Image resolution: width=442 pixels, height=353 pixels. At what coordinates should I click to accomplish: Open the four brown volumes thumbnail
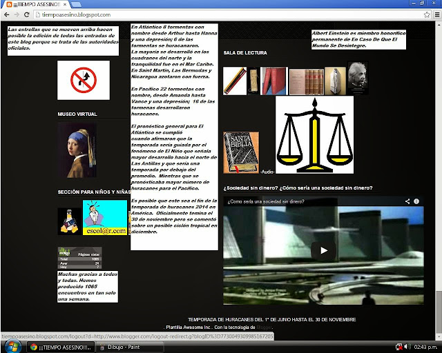307,81
